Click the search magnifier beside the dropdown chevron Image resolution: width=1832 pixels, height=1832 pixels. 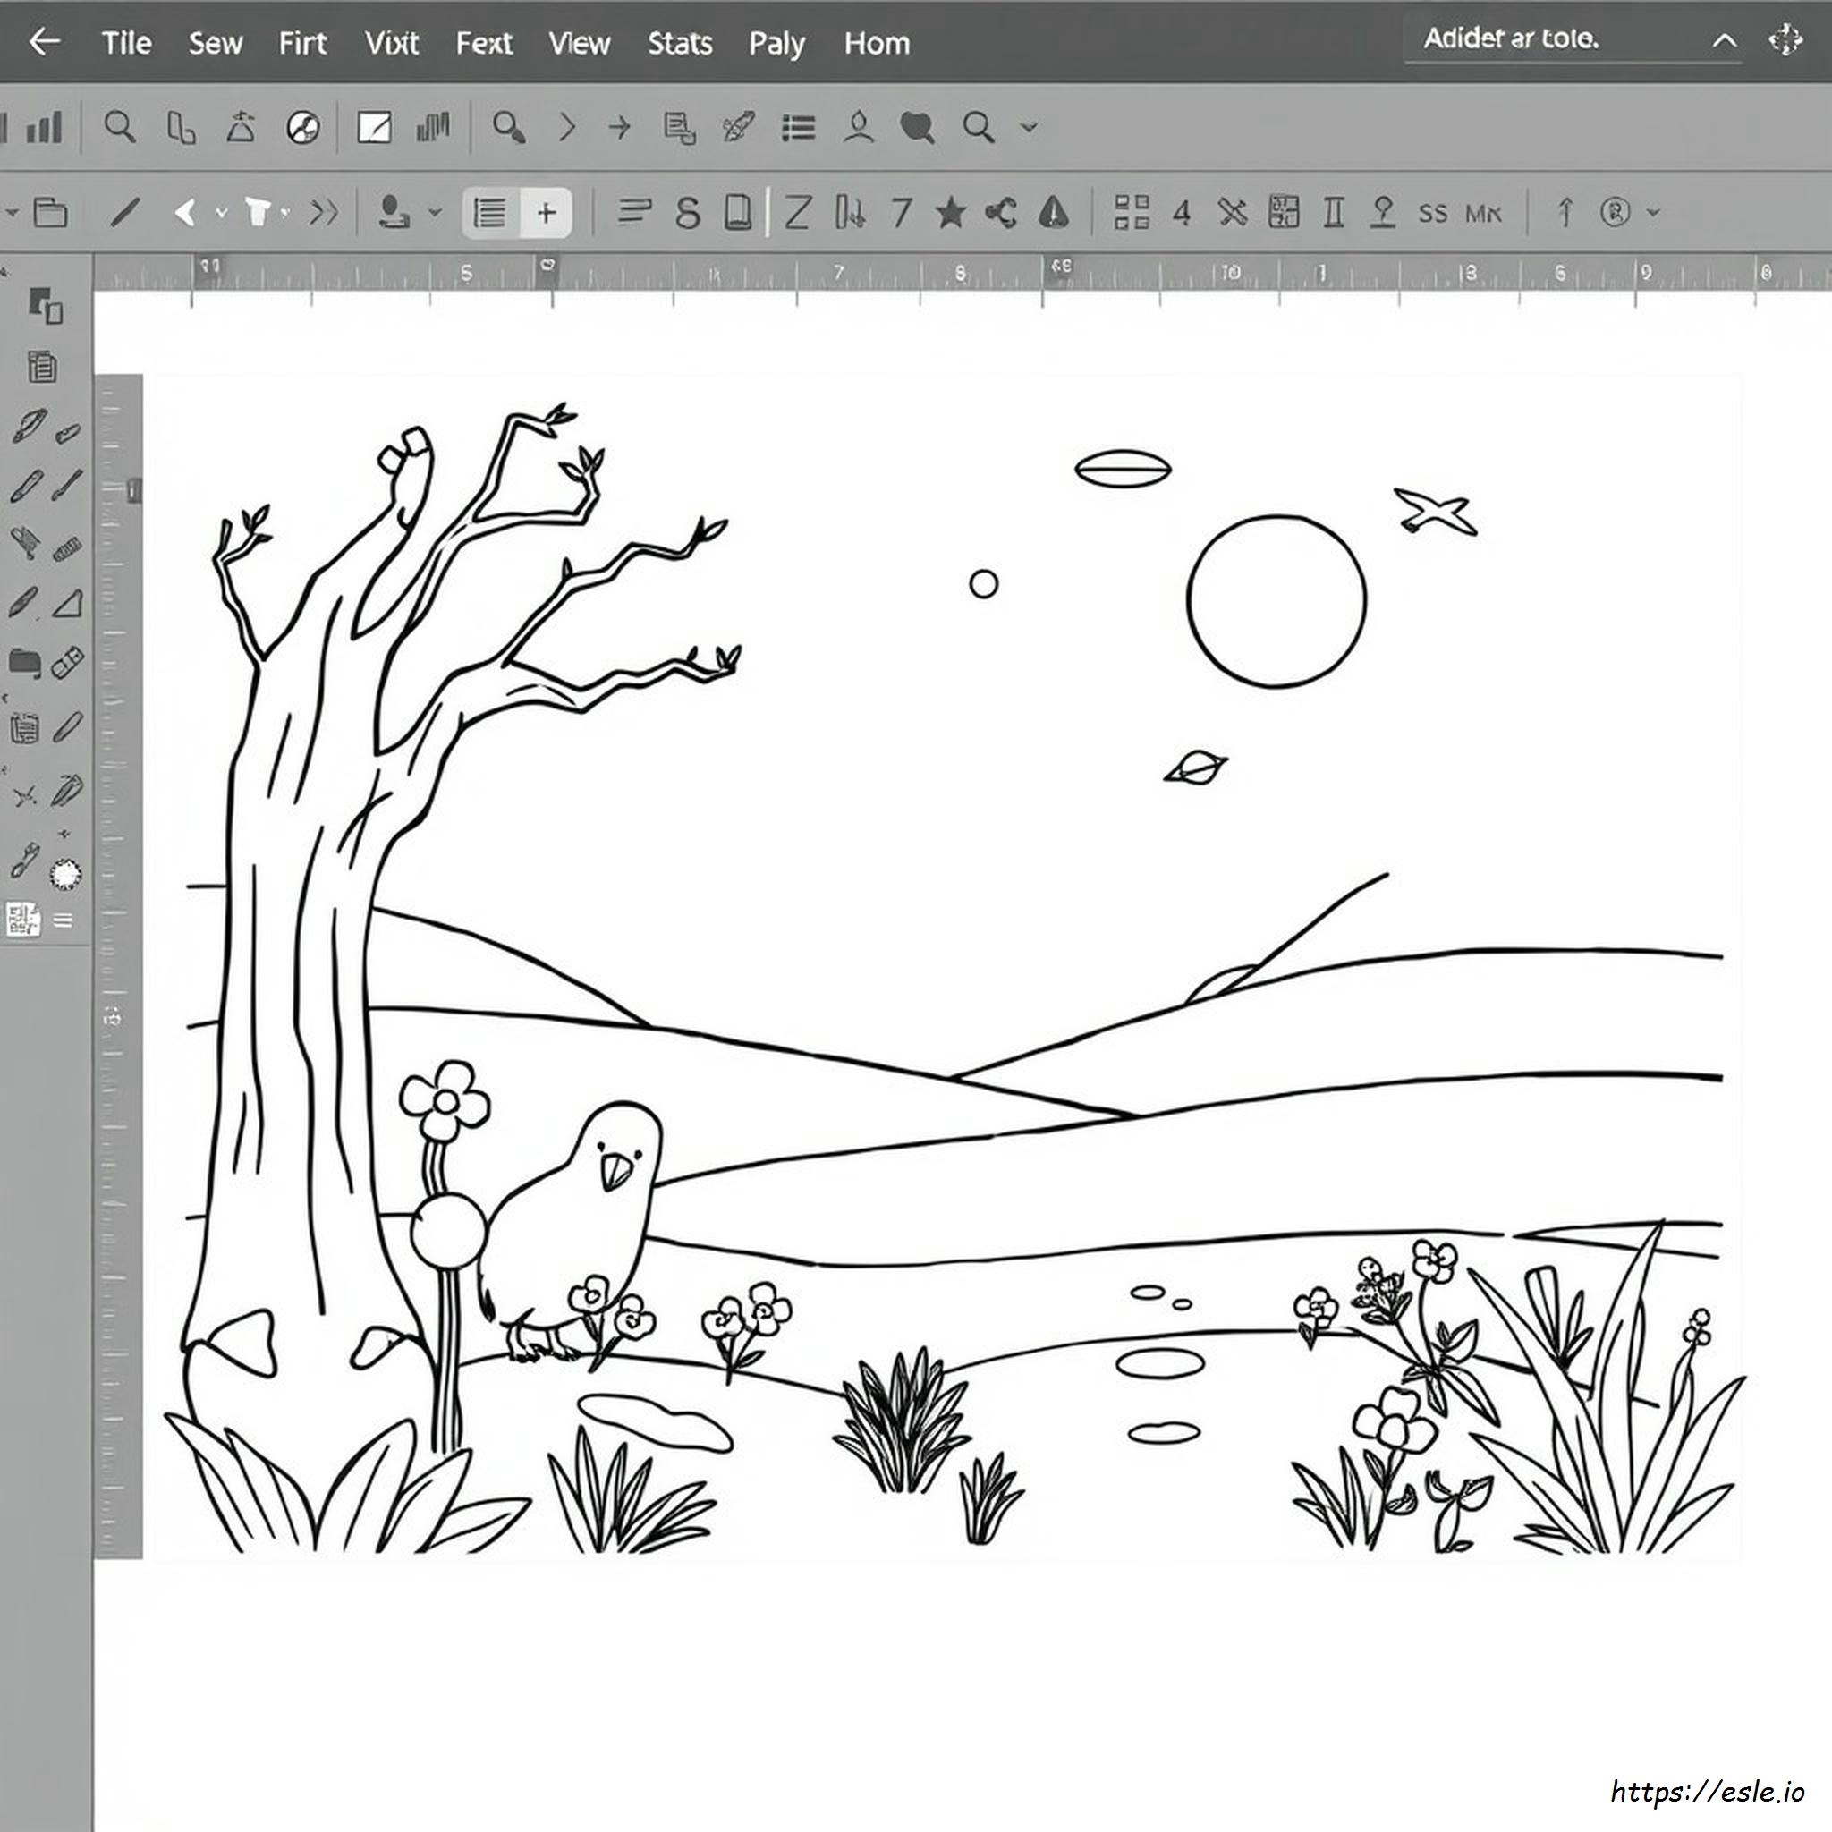(979, 127)
